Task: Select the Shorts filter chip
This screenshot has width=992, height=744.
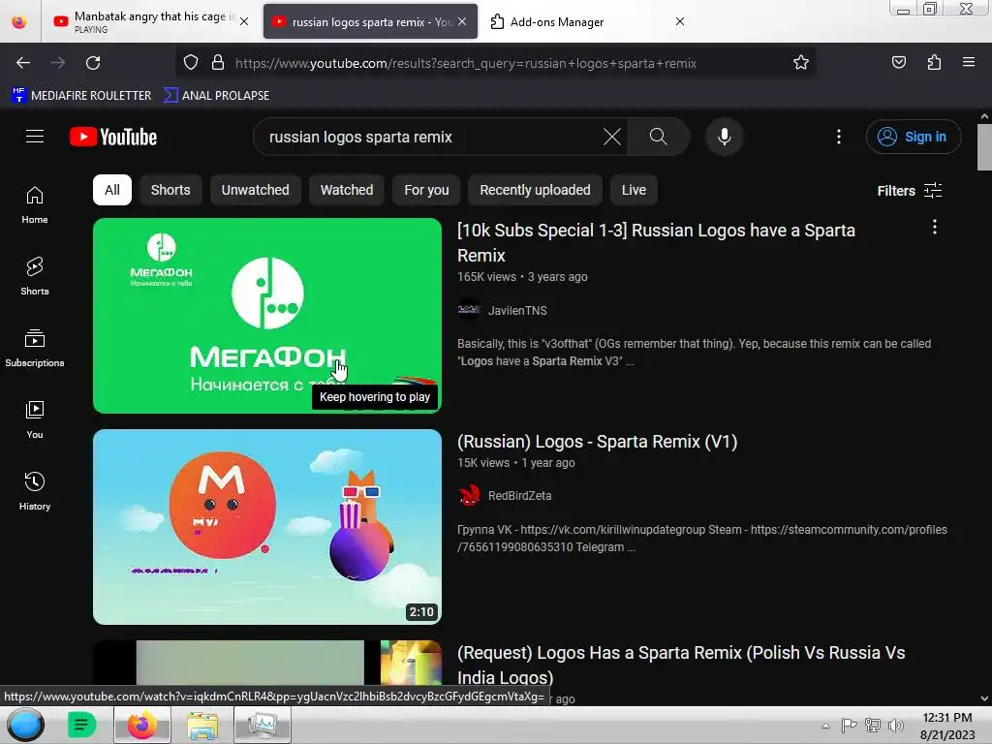Action: (x=170, y=190)
